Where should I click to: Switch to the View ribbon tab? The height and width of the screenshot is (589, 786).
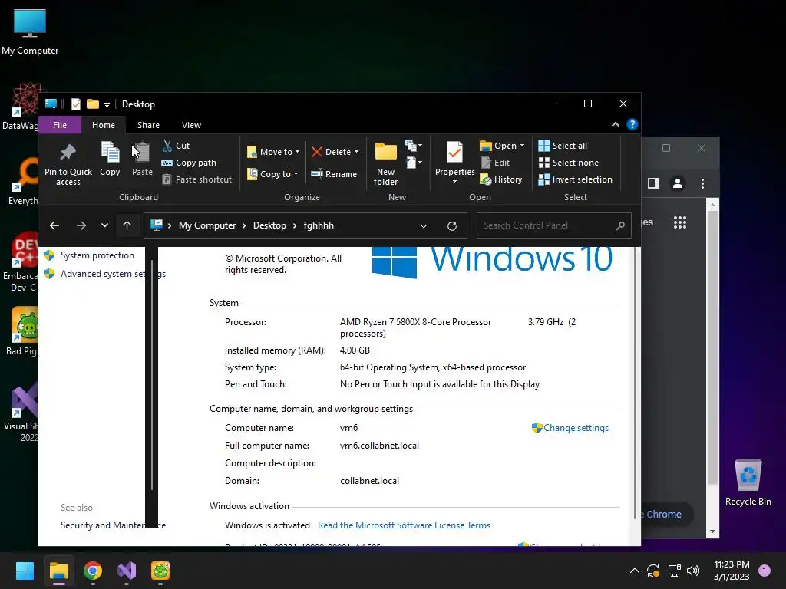(191, 125)
